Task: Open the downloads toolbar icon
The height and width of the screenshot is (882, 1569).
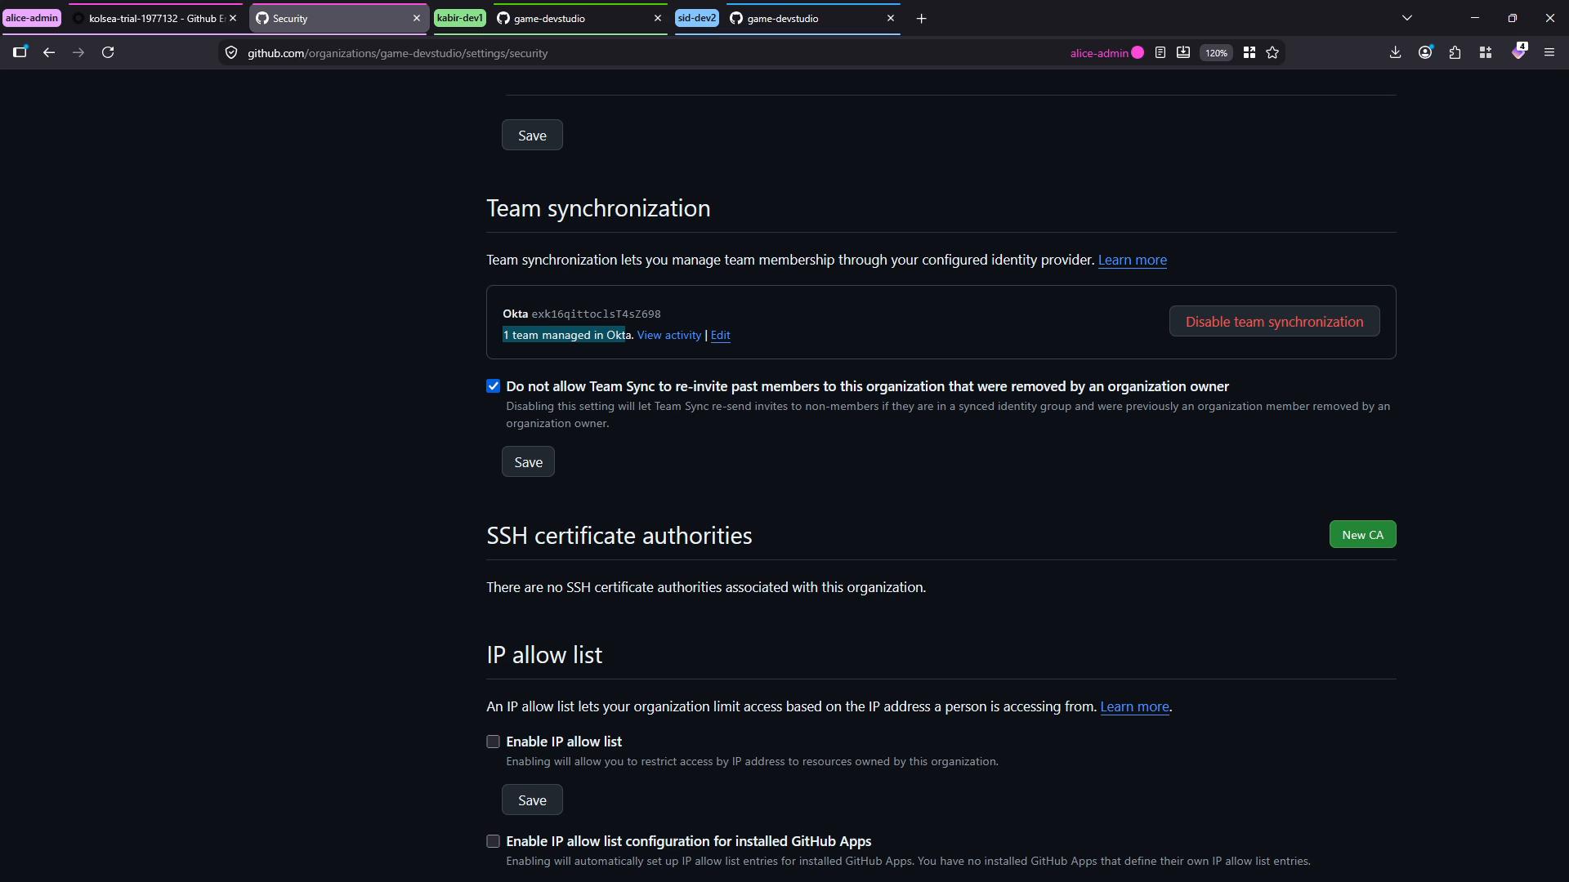Action: tap(1395, 52)
